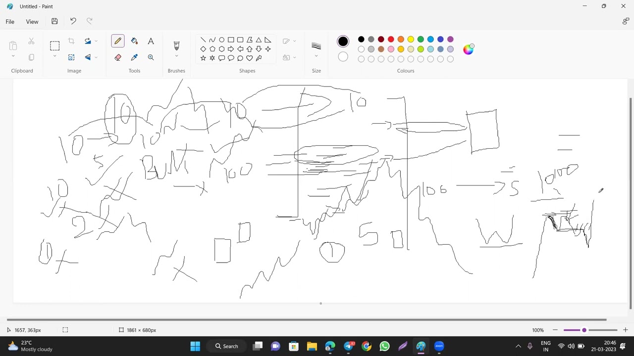Click the Paste clipboard icon
Screen dimensions: 634x356
[13, 46]
